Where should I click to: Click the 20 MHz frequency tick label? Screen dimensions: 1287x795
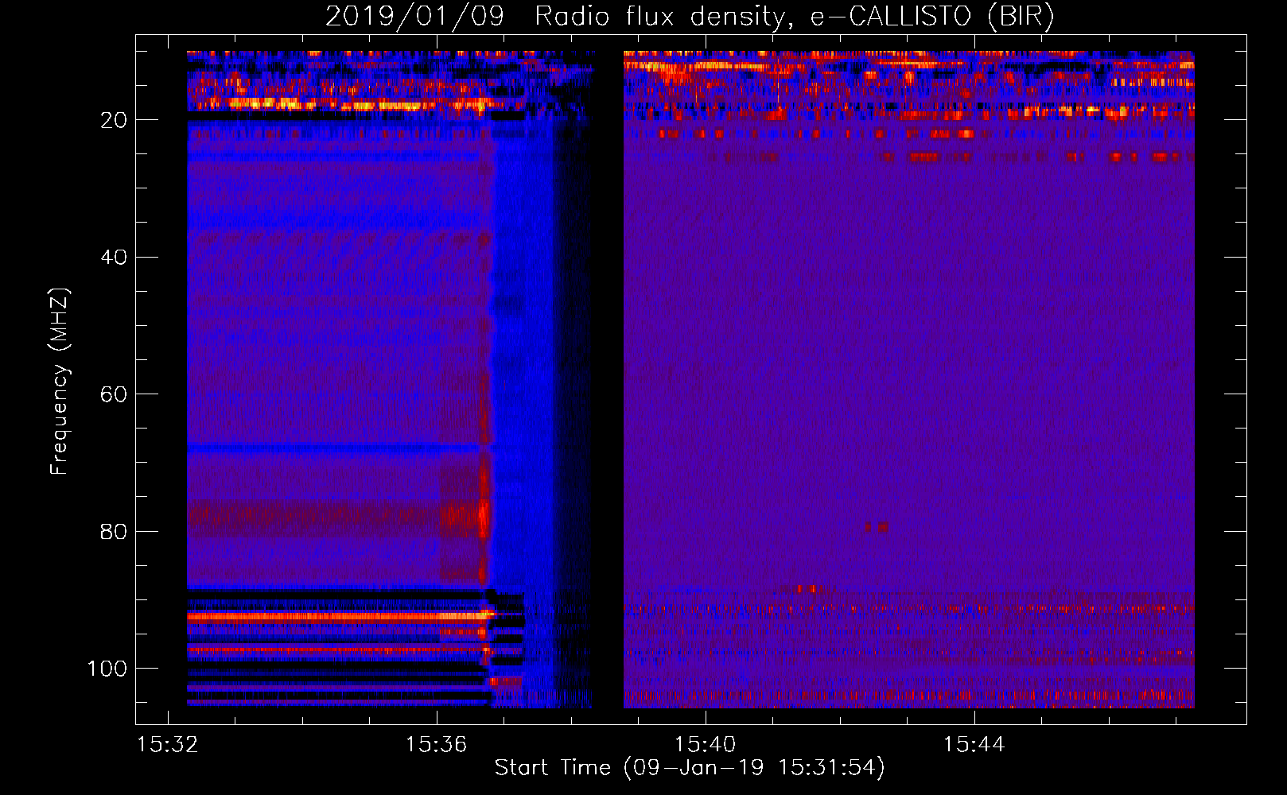[114, 120]
